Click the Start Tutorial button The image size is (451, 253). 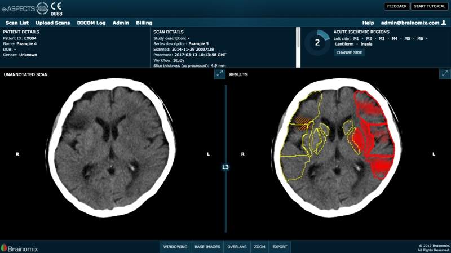point(429,6)
